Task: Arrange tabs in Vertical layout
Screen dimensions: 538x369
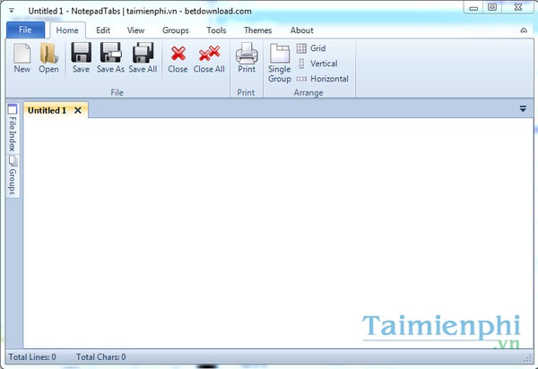Action: coord(317,64)
